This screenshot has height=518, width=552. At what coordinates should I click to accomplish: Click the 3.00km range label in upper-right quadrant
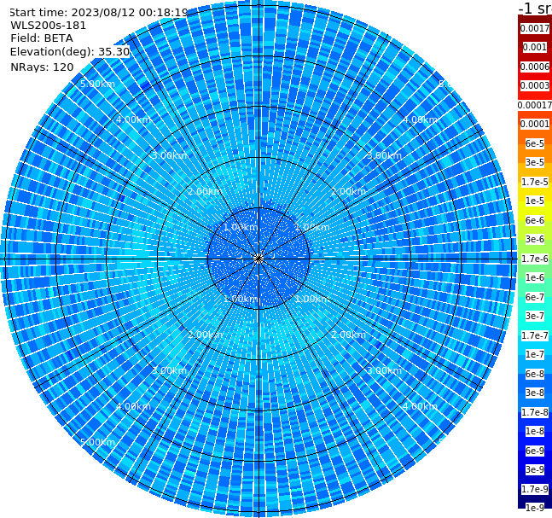pos(384,155)
